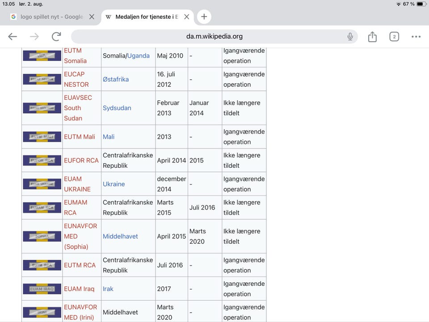Open the tab switcher showing 2 tabs
The image size is (429, 322).
(394, 36)
